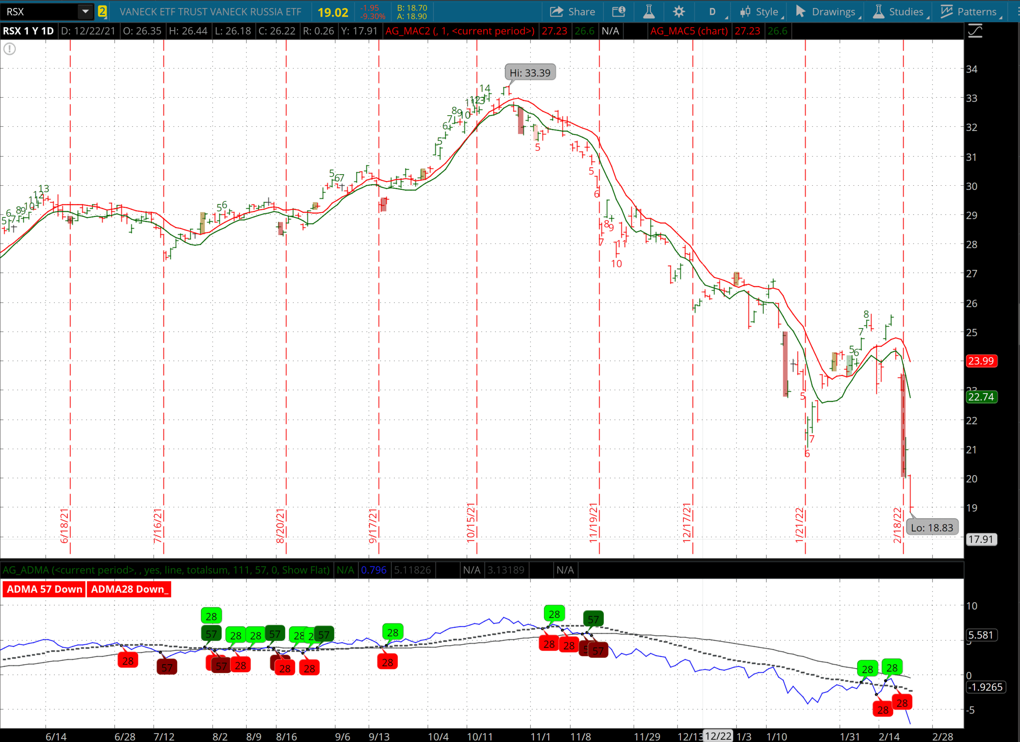Viewport: 1020px width, 742px height.
Task: Open the D timeframe selector
Action: click(x=713, y=12)
